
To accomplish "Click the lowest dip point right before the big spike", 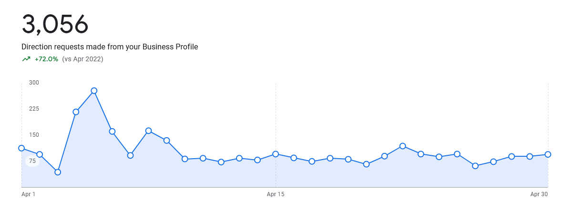I will click(58, 172).
